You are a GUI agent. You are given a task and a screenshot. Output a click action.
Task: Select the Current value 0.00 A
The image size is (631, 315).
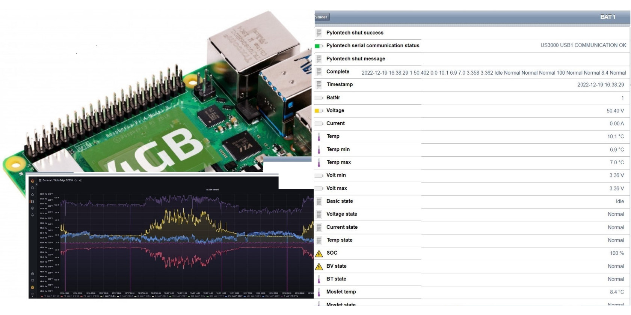pyautogui.click(x=617, y=124)
